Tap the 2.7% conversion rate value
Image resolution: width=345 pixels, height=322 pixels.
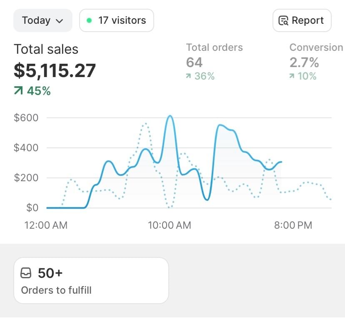click(x=304, y=62)
